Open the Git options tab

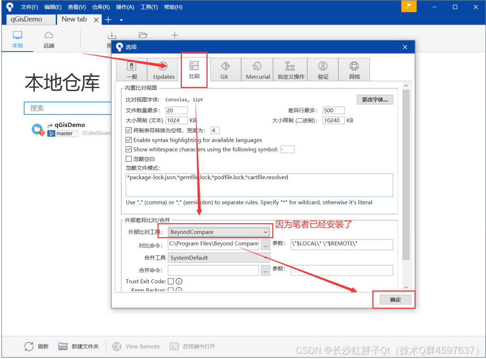225,70
